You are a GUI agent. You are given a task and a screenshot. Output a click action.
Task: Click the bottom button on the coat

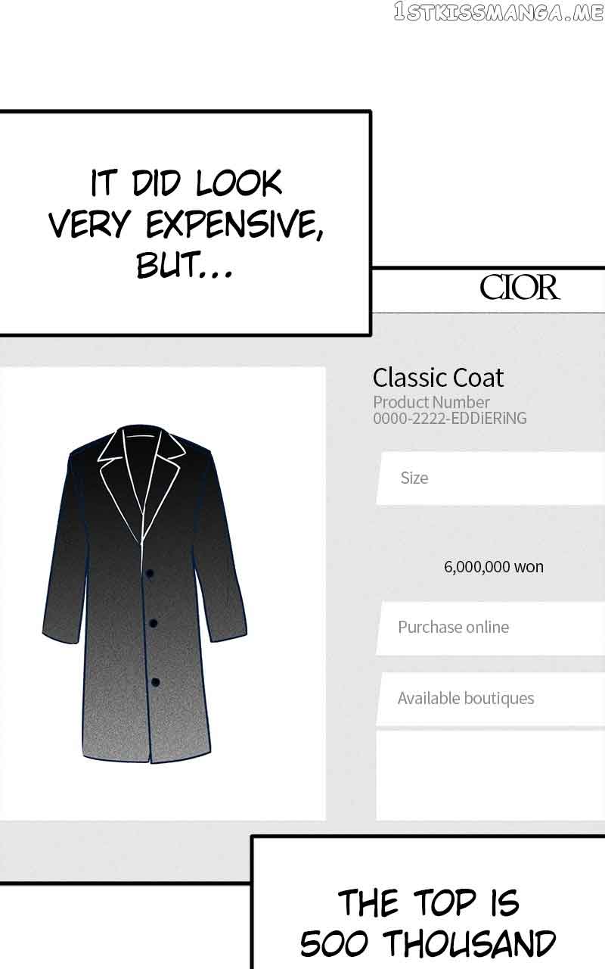(x=155, y=682)
